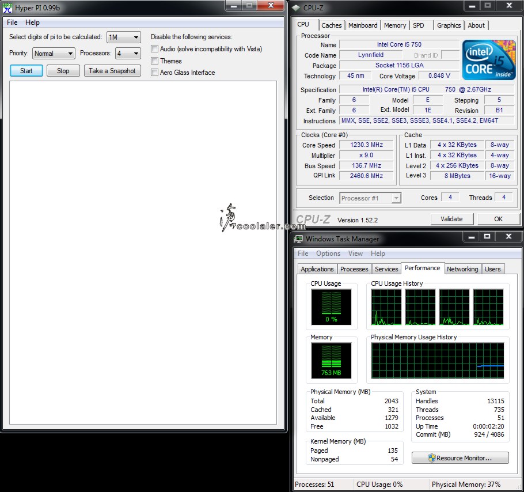Switch to the Caches tab in CPU-Z
Screen dimensions: 524x492
point(332,25)
